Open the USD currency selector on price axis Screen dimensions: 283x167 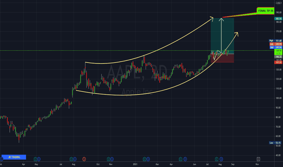(x=279, y=3)
